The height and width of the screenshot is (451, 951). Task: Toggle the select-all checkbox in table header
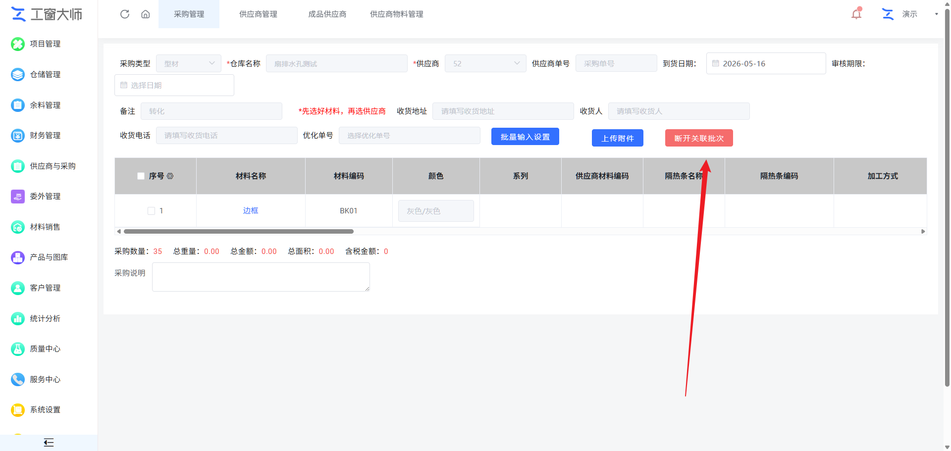(x=141, y=176)
